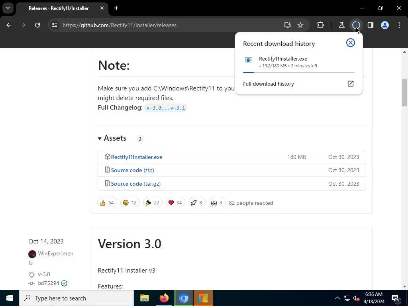Click the package icon beside Rectify11Installer.exe
408x306 pixels.
pos(107,157)
